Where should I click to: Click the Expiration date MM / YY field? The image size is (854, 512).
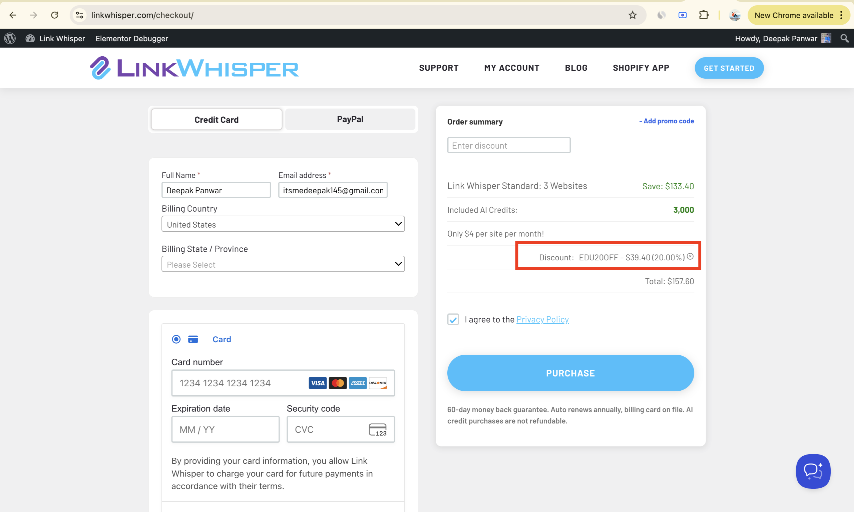[x=226, y=430]
